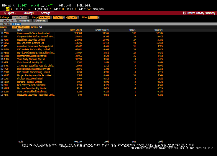
Task: Open the Rankings menu
Action: 29,13
